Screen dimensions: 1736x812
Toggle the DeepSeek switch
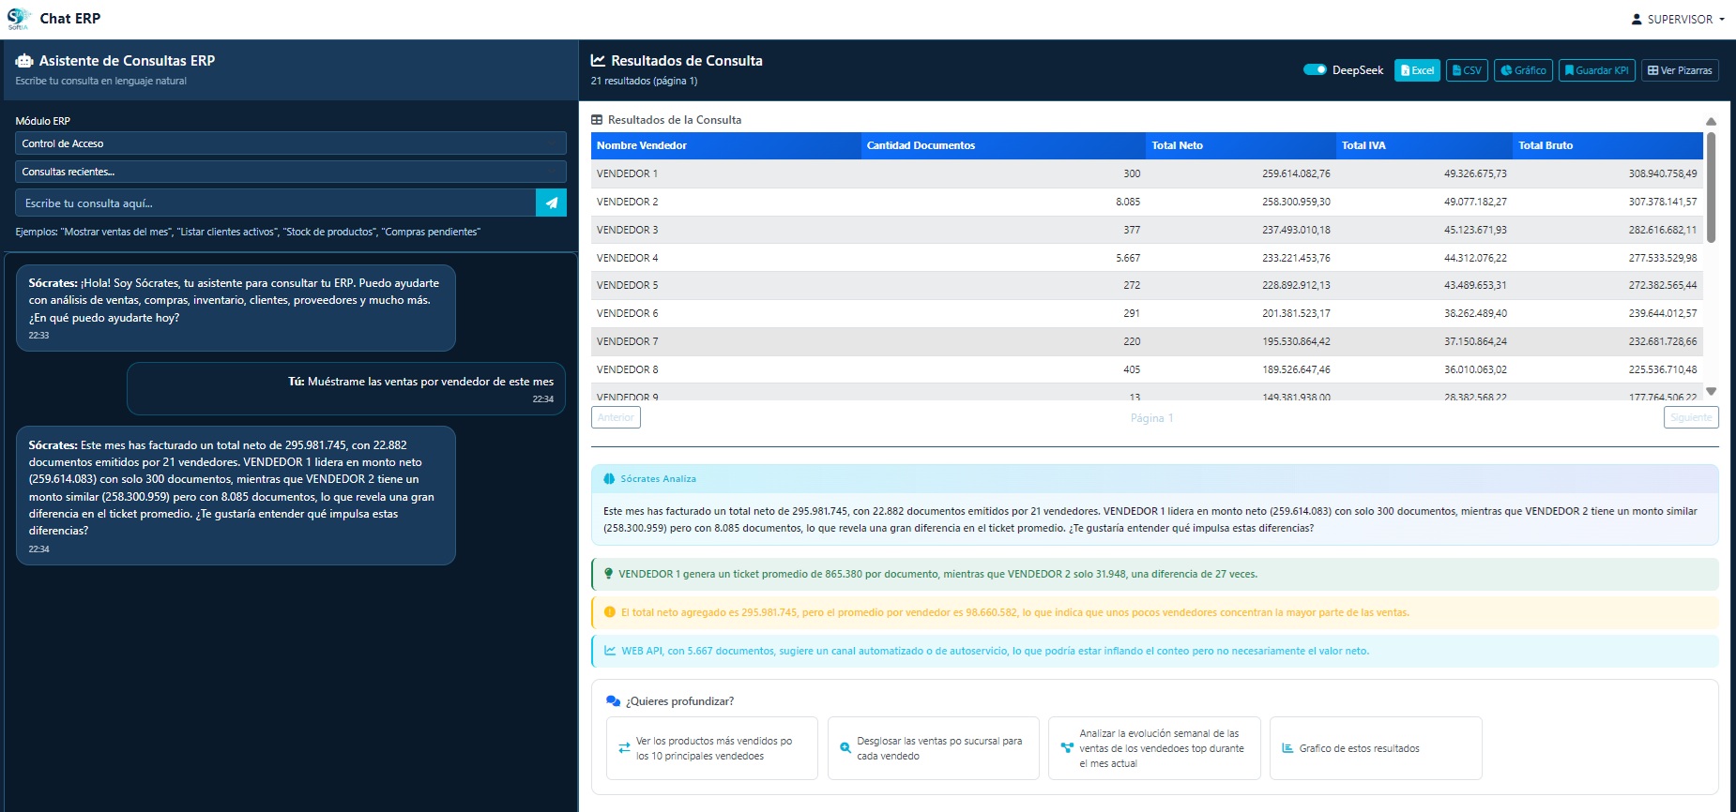(x=1315, y=69)
